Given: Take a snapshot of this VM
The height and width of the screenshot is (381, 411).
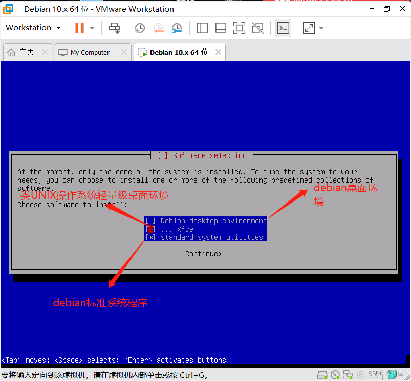Looking at the screenshot, I should [139, 28].
